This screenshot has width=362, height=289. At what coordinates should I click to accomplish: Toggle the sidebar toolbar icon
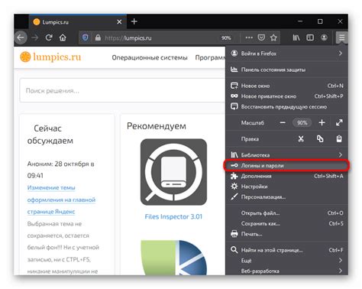click(x=310, y=37)
